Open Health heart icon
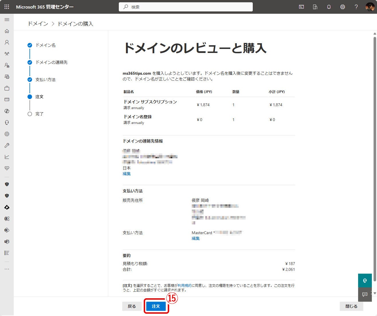Image resolution: width=377 pixels, height=316 pixels. (7, 168)
